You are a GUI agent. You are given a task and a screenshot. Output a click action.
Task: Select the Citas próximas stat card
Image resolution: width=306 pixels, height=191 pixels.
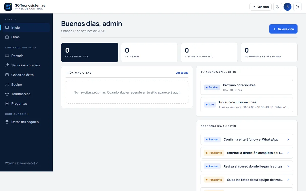tap(90, 52)
